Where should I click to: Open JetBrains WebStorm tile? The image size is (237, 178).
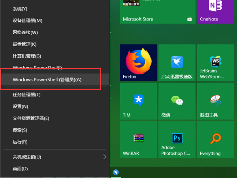pyautogui.click(x=216, y=63)
